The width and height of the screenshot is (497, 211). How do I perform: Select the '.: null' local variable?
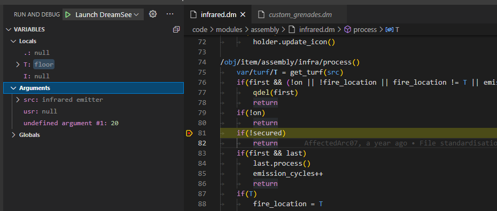pos(94,53)
